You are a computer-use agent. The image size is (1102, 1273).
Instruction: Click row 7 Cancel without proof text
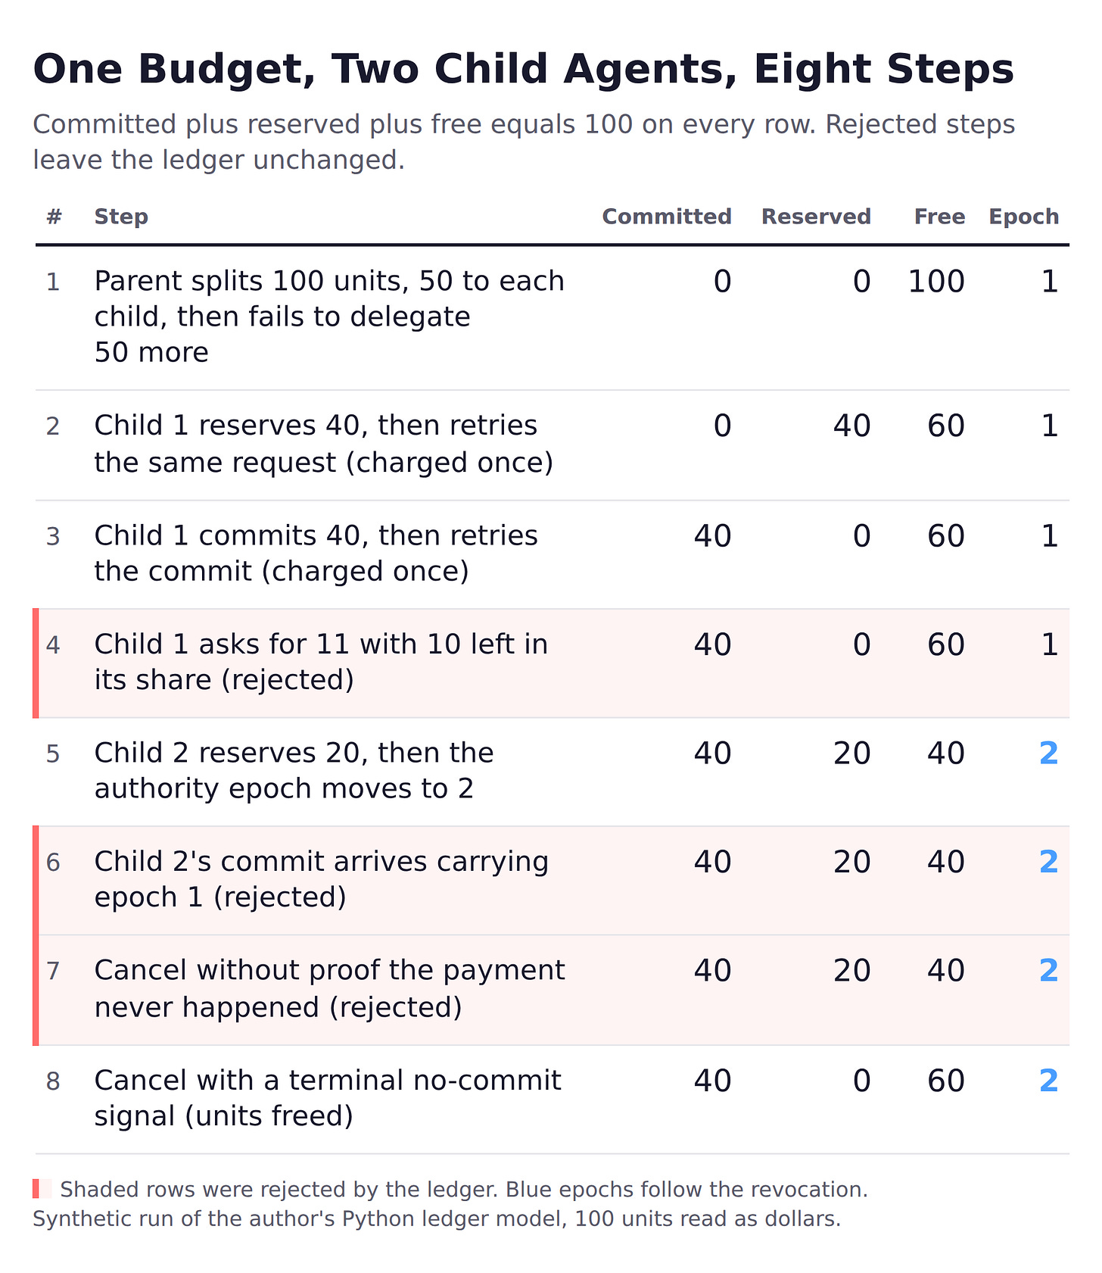click(330, 988)
